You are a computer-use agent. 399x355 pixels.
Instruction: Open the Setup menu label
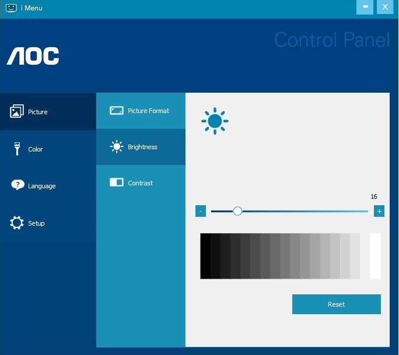[x=36, y=223]
